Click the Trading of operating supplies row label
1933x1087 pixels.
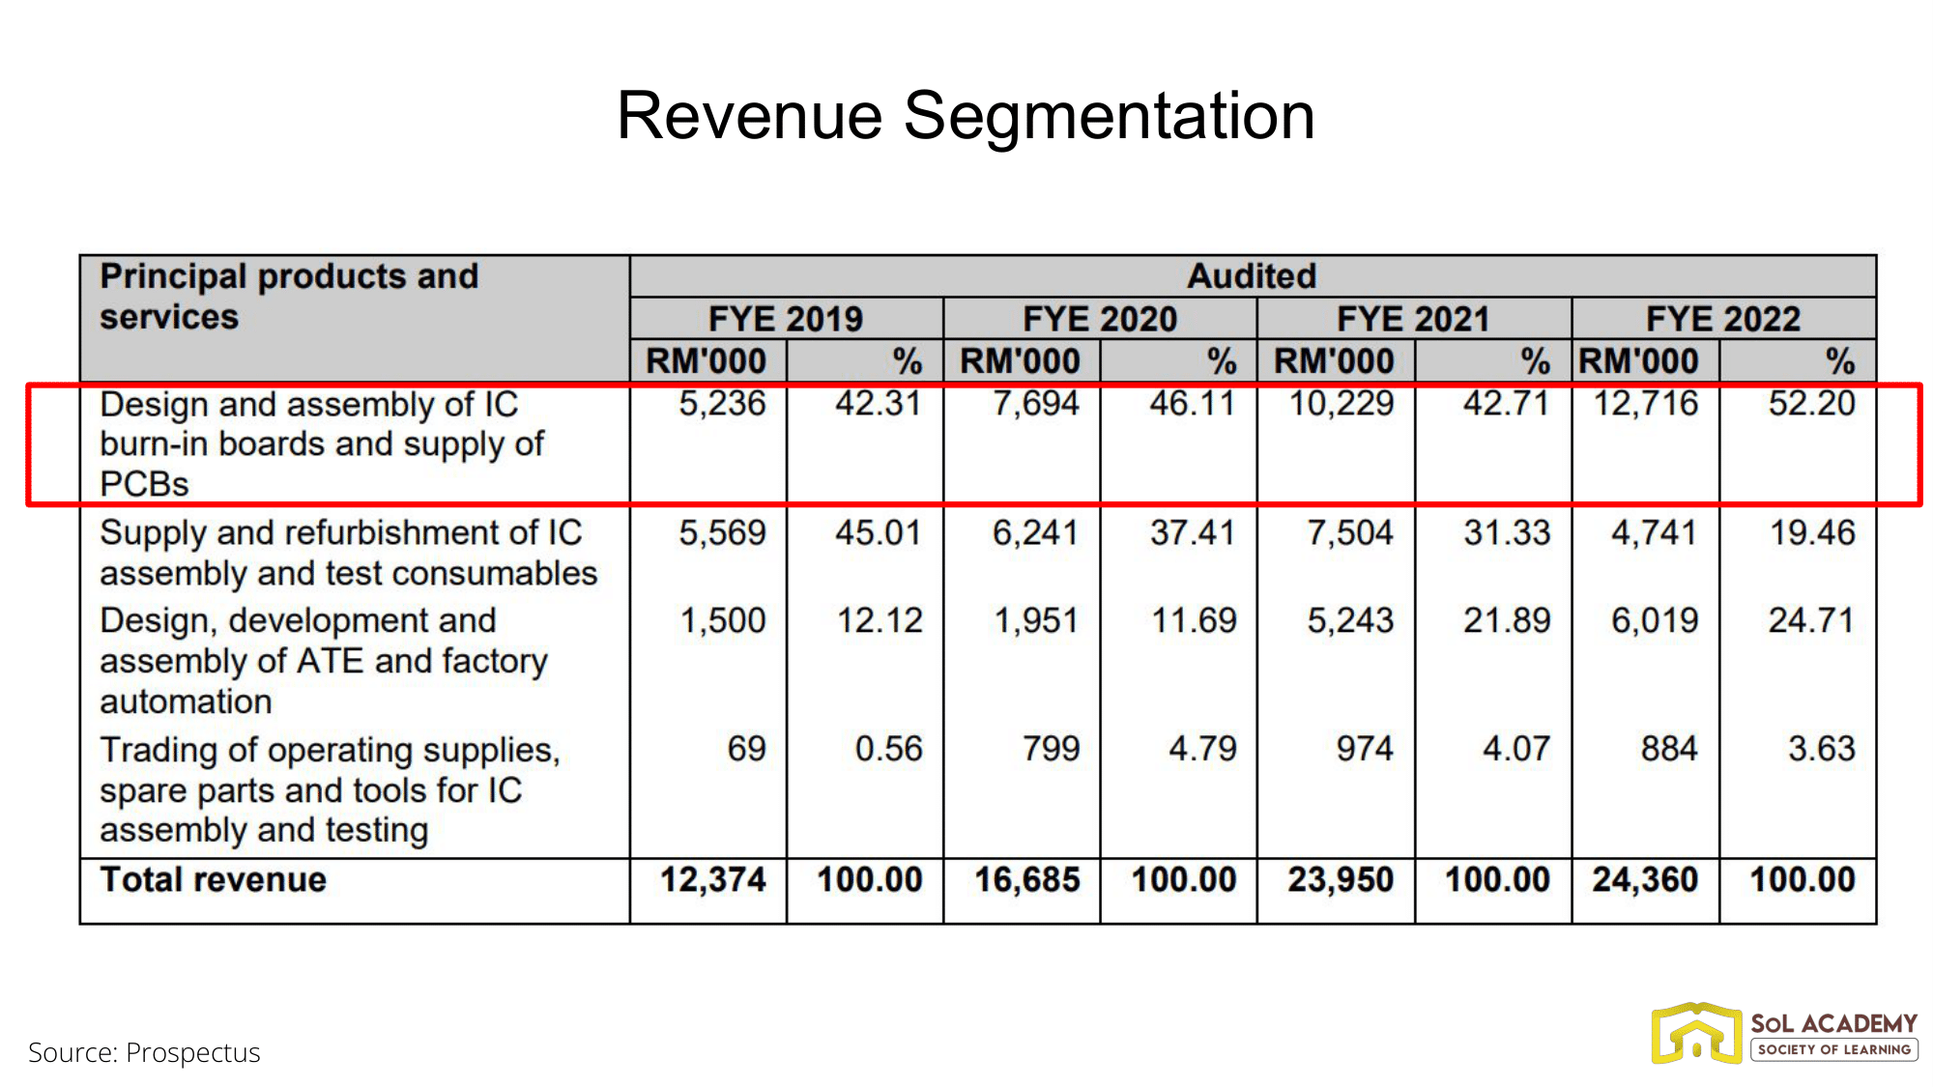point(329,789)
